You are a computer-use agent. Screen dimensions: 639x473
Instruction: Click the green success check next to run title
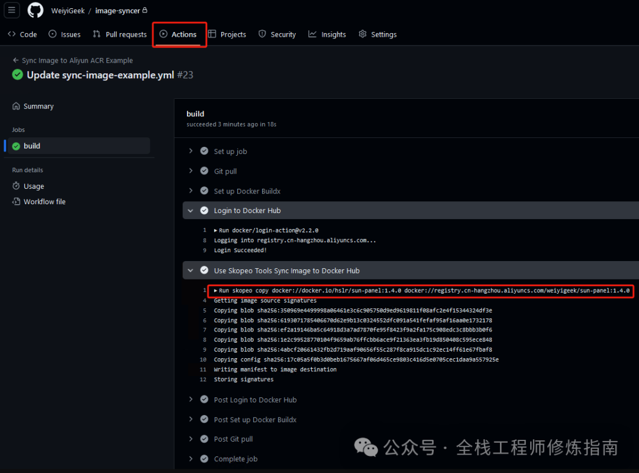click(18, 75)
